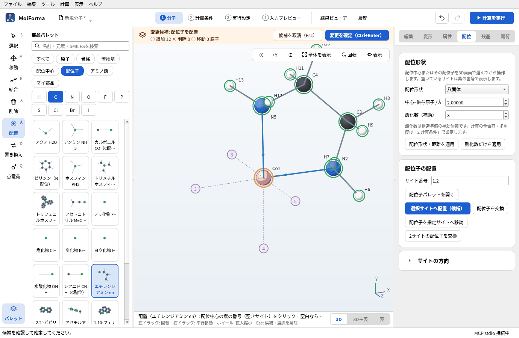Image resolution: width=519 pixels, height=338 pixels.
Task: Go to step 2 計算条件
Action: 201,18
